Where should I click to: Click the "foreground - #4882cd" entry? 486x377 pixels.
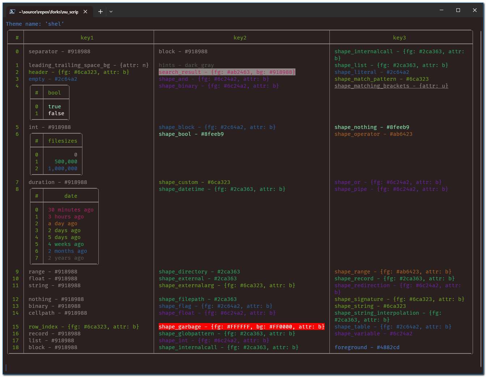coord(367,347)
